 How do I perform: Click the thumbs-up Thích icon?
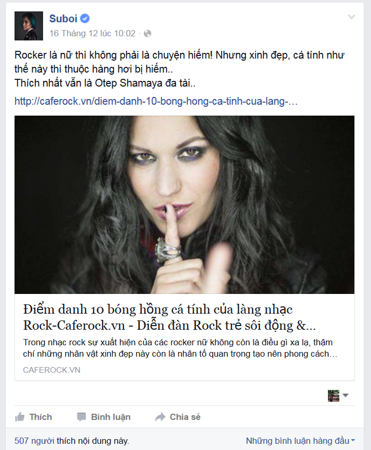[20, 417]
